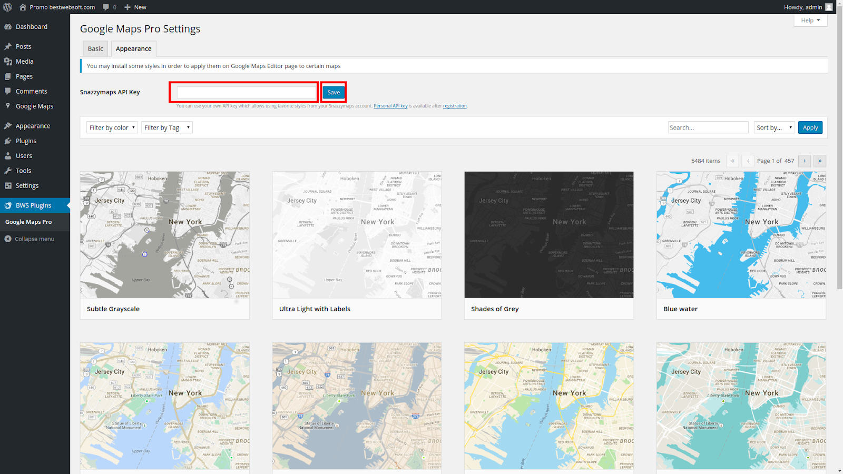Click the Google Maps marker icon
Screen dimensions: 843x474
(8, 106)
